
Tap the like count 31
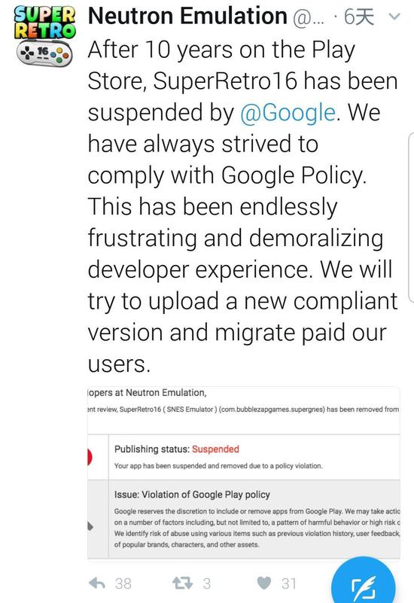289,583
